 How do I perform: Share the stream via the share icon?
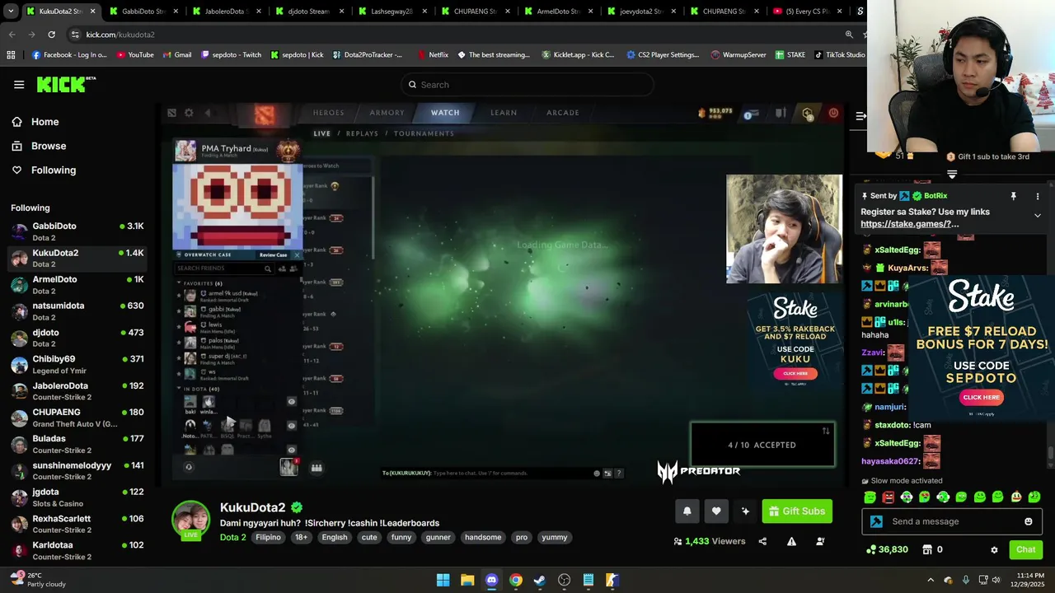pyautogui.click(x=762, y=541)
